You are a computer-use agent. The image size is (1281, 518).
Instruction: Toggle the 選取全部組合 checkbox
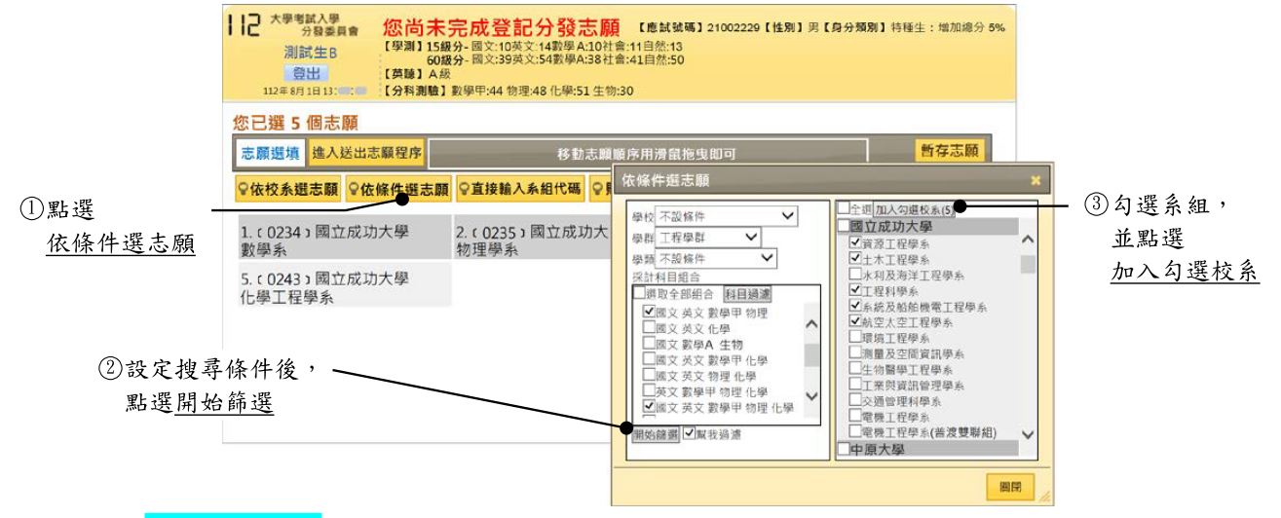[x=641, y=293]
